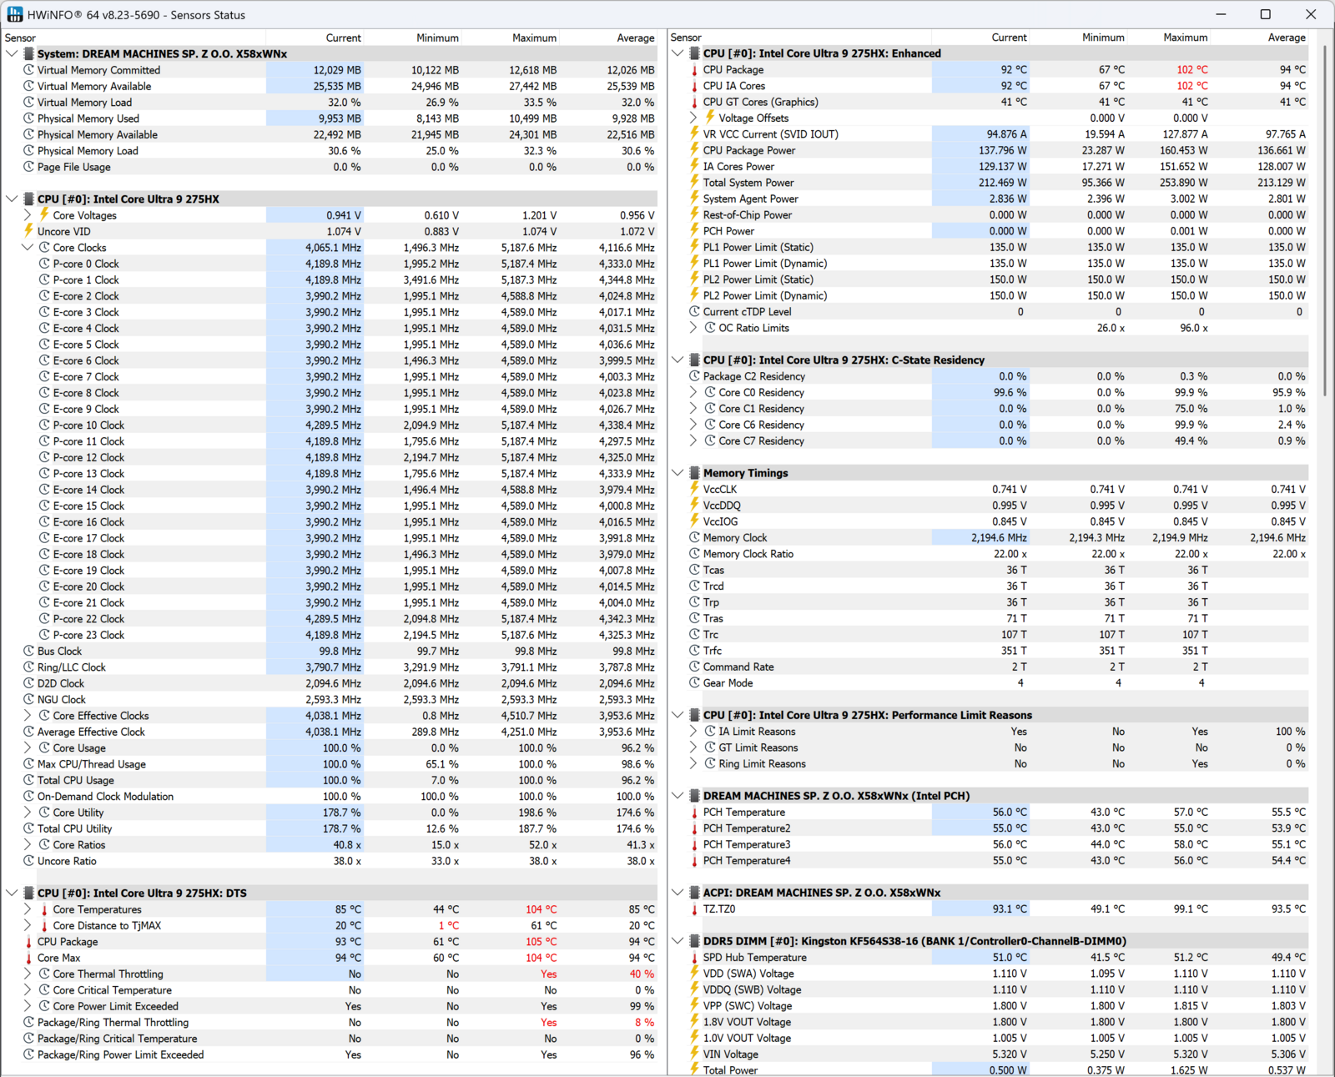The image size is (1335, 1077).
Task: Click the Maximum column header
Action: click(534, 38)
